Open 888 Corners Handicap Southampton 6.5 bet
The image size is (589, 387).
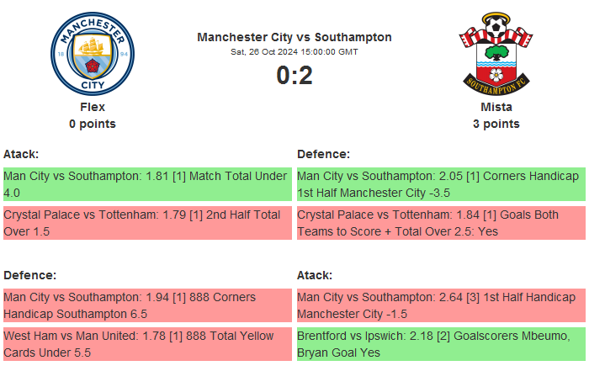click(147, 305)
